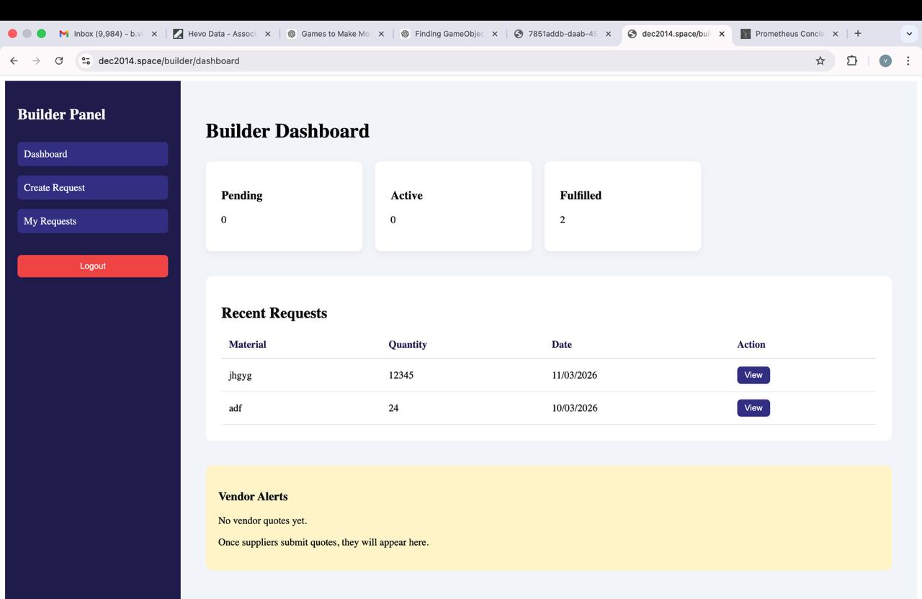Open the site information icon in the address bar

86,60
